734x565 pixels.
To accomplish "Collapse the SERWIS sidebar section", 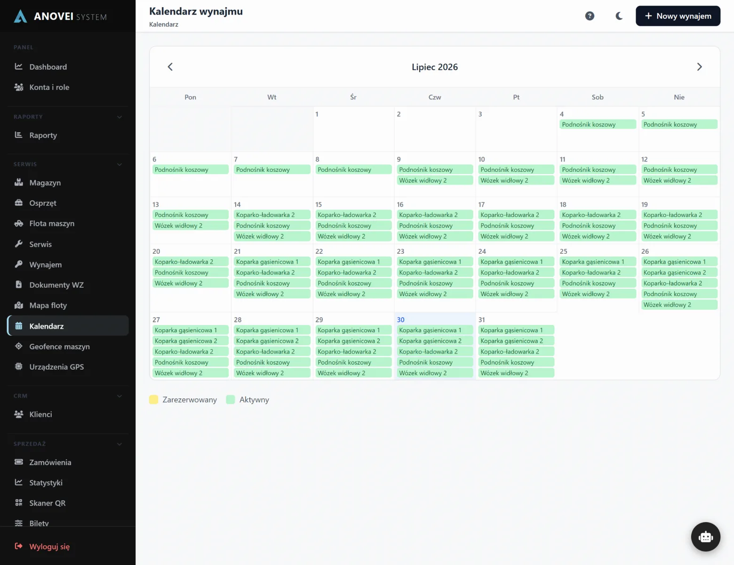I will (x=120, y=164).
